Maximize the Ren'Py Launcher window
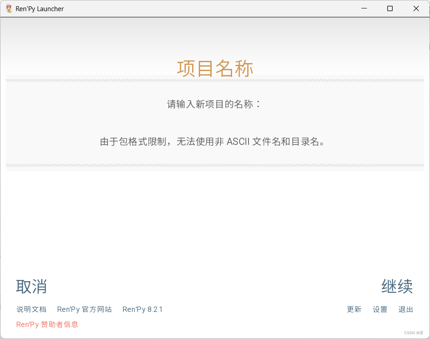430x339 pixels. (x=390, y=8)
